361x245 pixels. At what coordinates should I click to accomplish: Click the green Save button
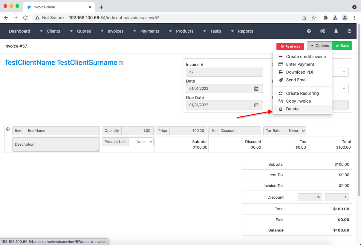click(342, 46)
